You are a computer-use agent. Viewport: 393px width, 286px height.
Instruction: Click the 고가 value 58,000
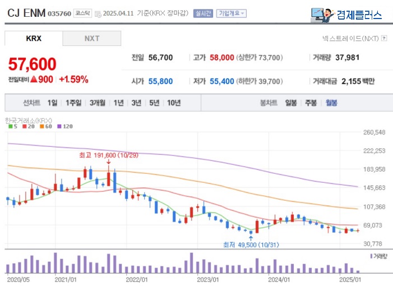pos(222,58)
